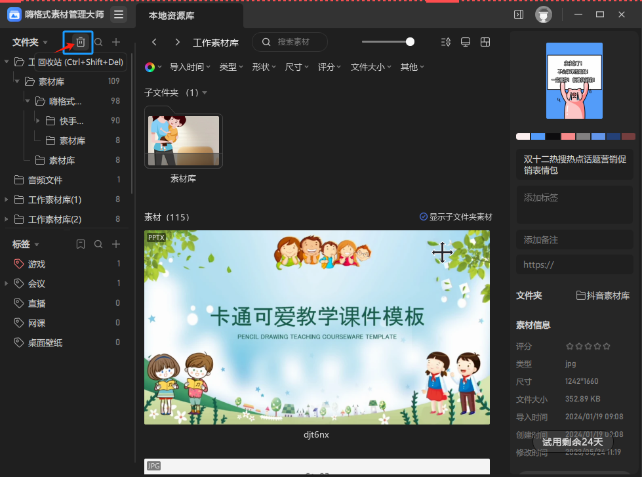The height and width of the screenshot is (477, 642).
Task: Pick the pink color swatch in palette
Action: pos(568,136)
